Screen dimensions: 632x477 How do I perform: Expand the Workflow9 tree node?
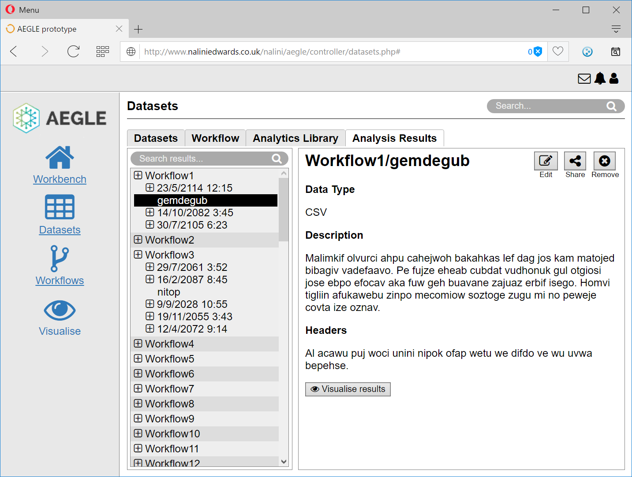[138, 418]
